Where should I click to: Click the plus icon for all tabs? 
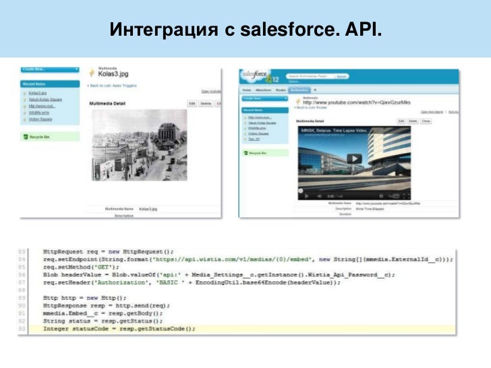(x=315, y=90)
